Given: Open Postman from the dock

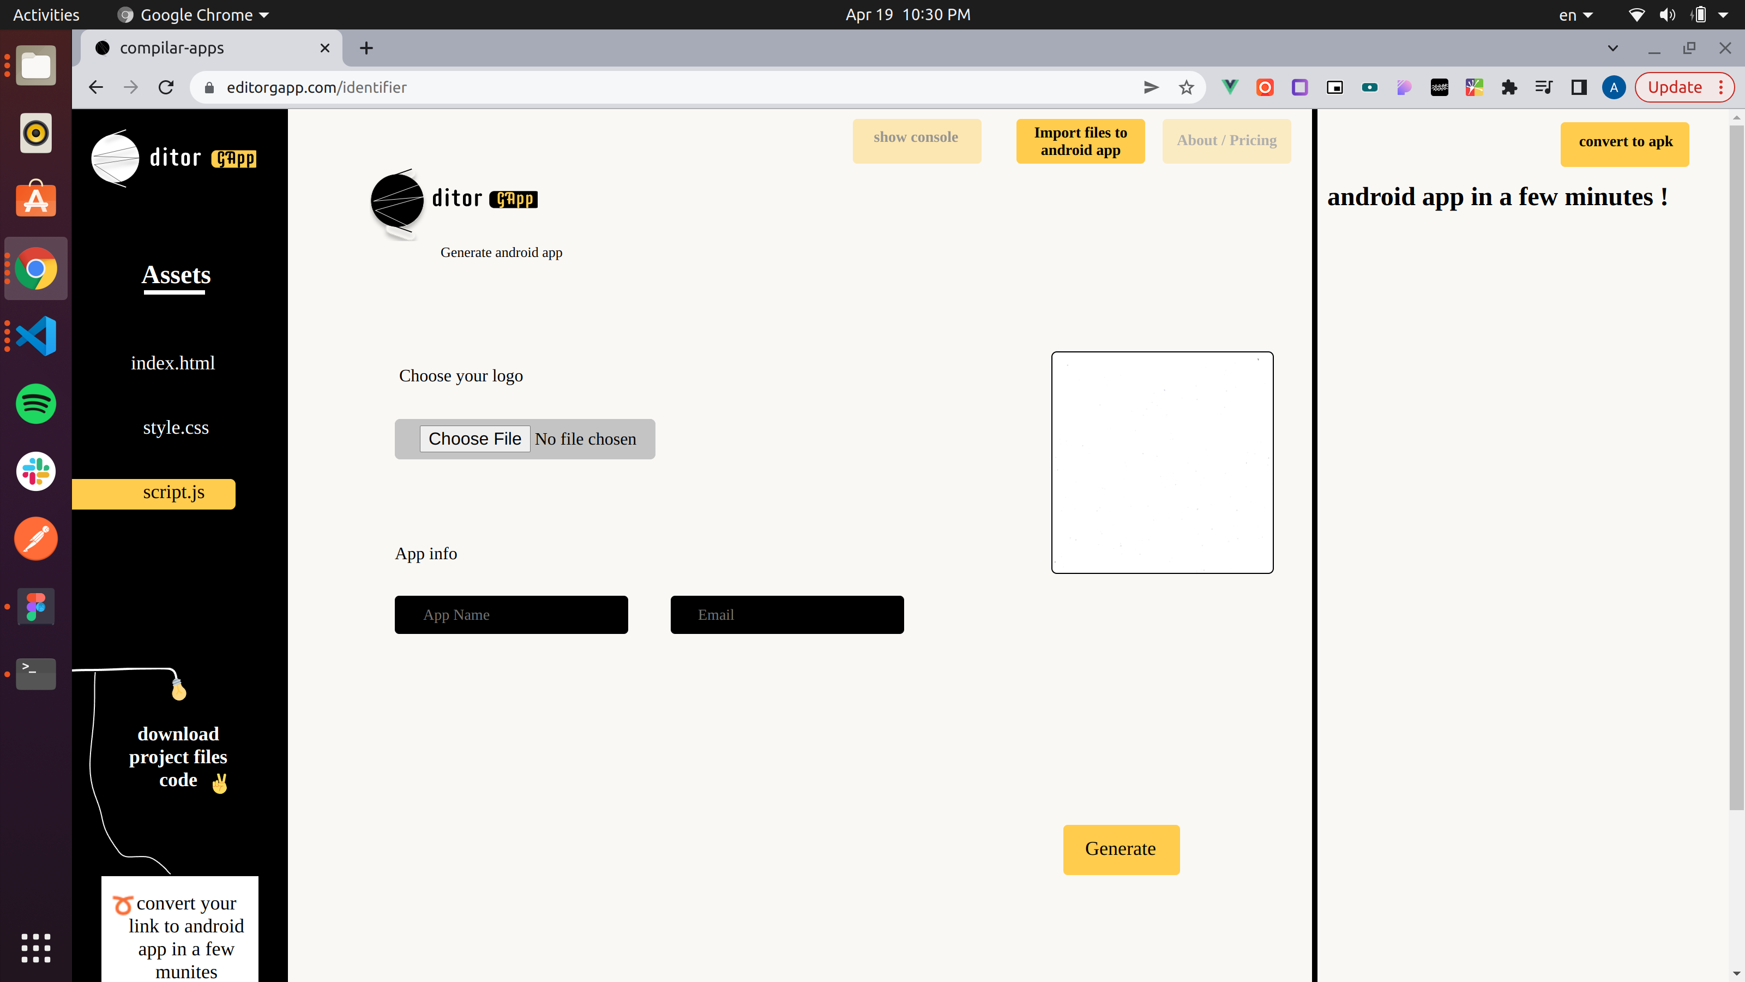Looking at the screenshot, I should pos(35,539).
